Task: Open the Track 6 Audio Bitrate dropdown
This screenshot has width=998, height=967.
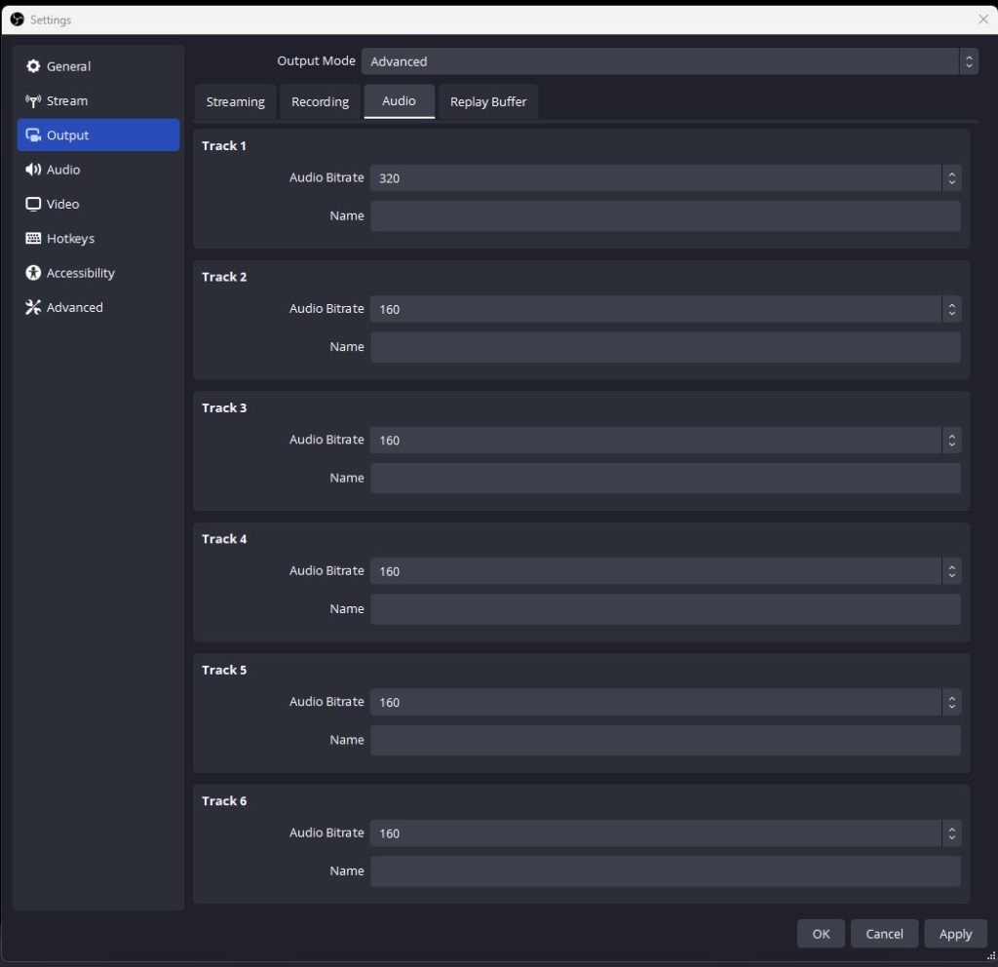Action: 665,833
